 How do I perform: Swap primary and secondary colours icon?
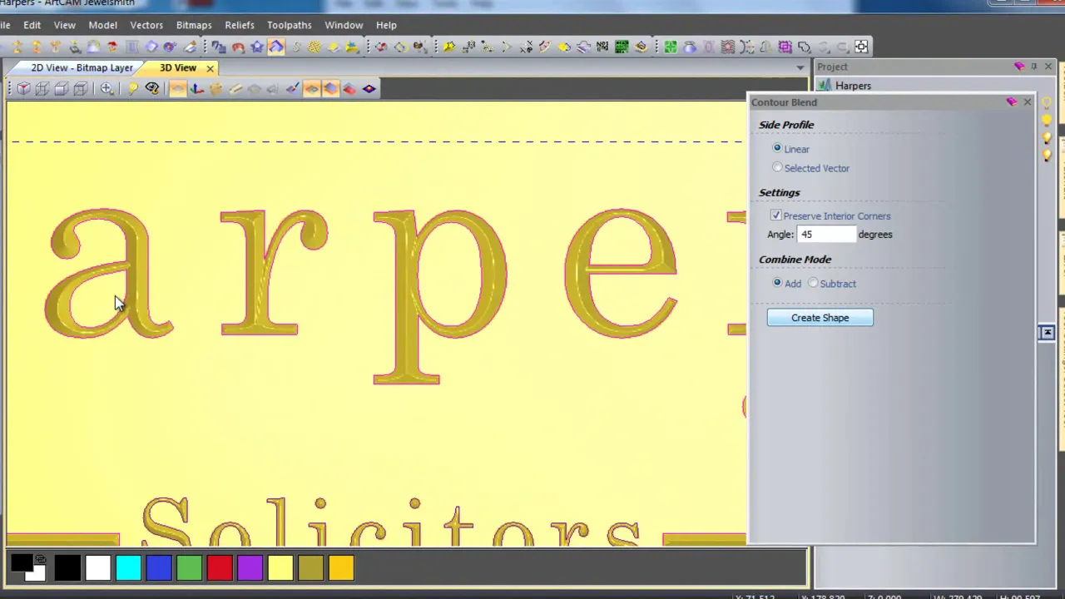click(40, 559)
